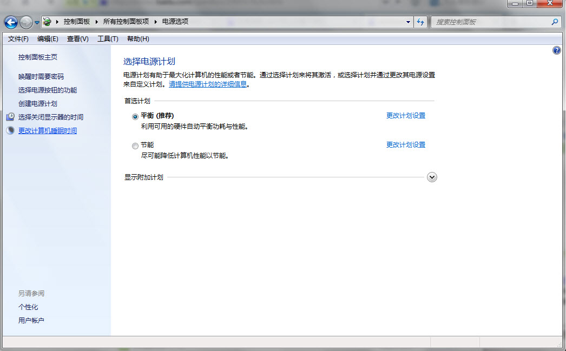Screen dimensions: 566x351
Task: Open 更改计划设置 for the 平衡 plan
Action: (x=405, y=115)
